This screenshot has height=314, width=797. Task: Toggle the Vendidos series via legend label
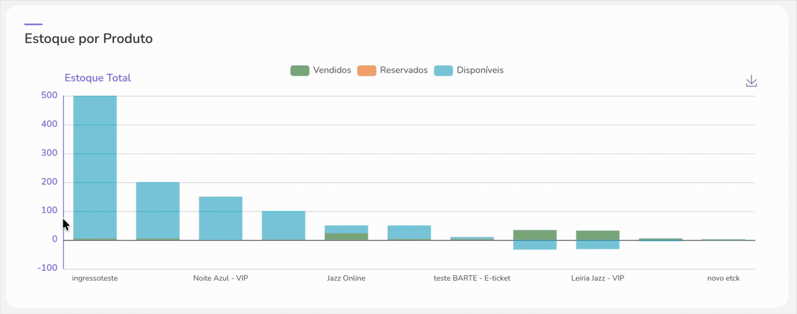332,70
